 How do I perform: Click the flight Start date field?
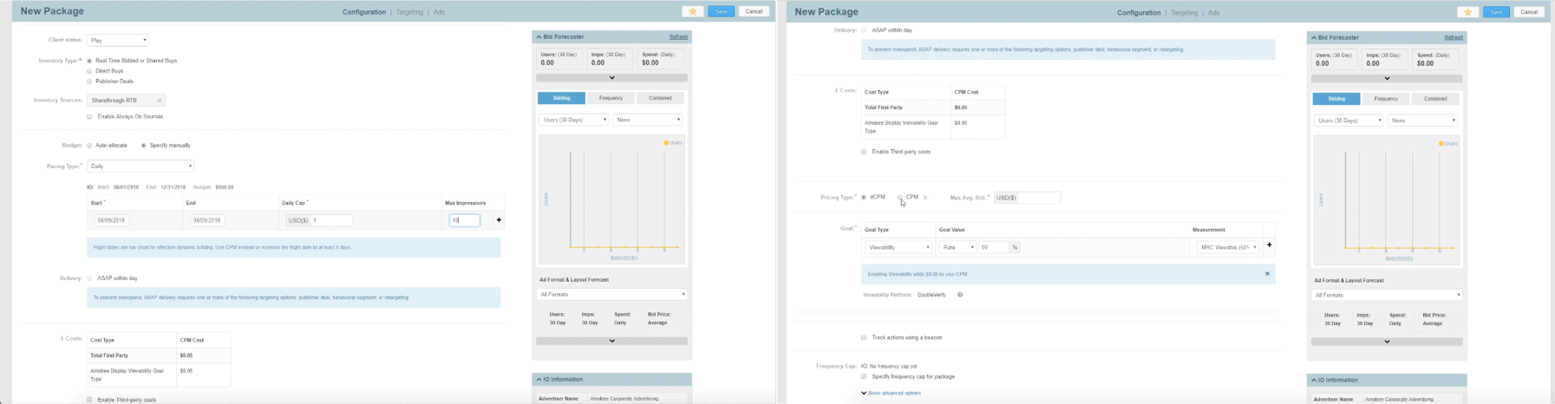click(112, 220)
